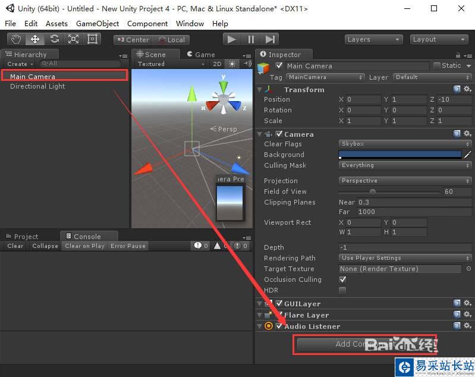Click Target Texture object picker circle
The height and width of the screenshot is (377, 475).
[468, 269]
